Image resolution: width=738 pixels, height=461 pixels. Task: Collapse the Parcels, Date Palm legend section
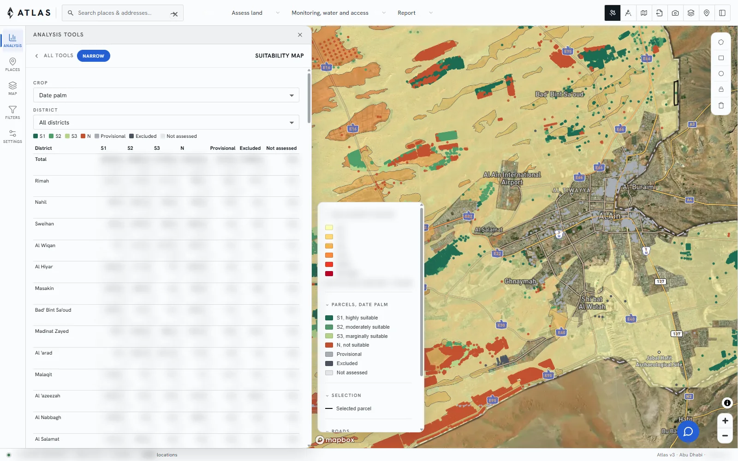(357, 305)
